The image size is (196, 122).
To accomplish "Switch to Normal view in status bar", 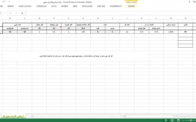I will click(x=166, y=120).
